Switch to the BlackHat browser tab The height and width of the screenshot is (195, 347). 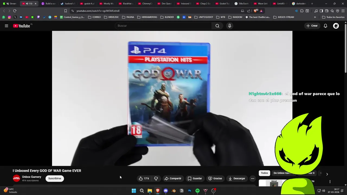pos(126,4)
